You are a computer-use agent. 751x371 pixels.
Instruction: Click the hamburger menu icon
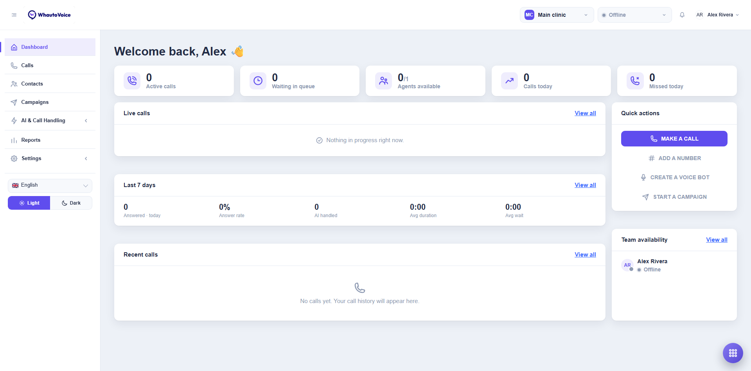pos(14,15)
